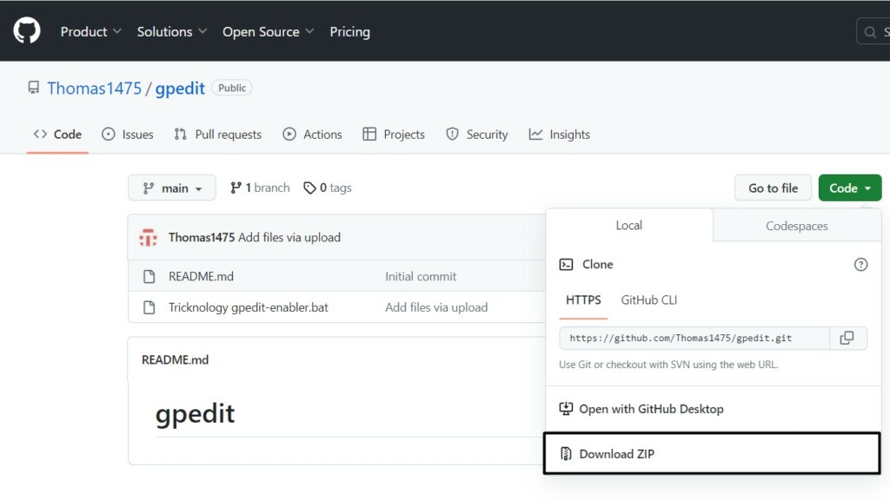This screenshot has height=500, width=890.
Task: Switch to the Codespaces tab
Action: pyautogui.click(x=796, y=226)
